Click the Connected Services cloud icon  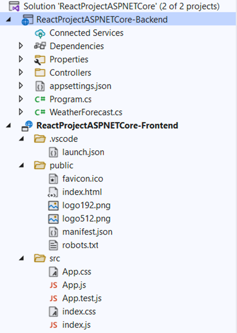tap(40, 33)
